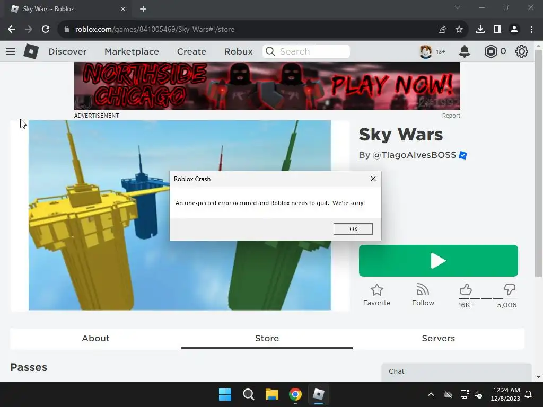Click the page vertical scrollbar
Viewport: 543px width, 407px height.
point(538,163)
